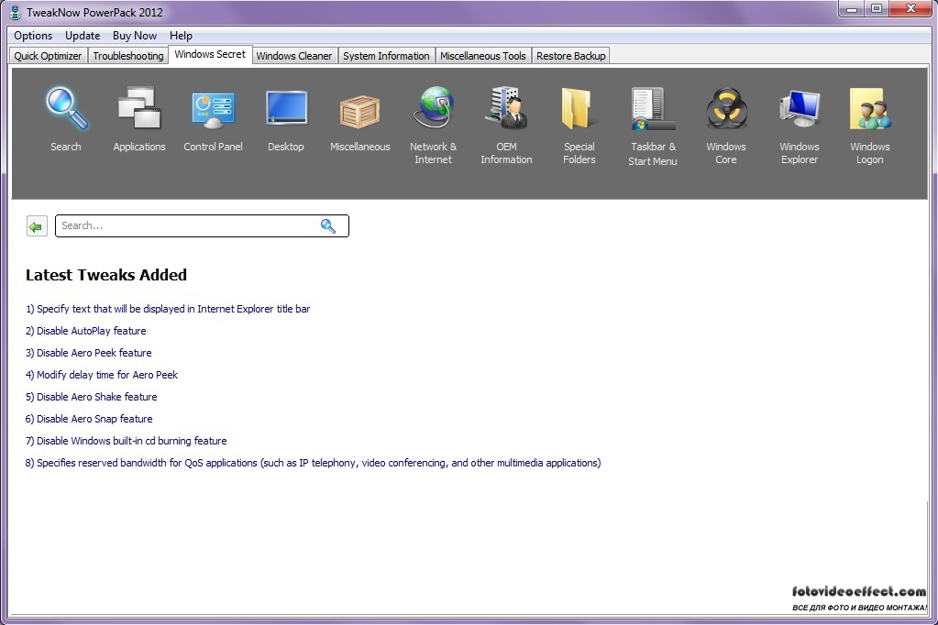Minimize the TweakNow PowerPack window
938x625 pixels.
pos(852,9)
